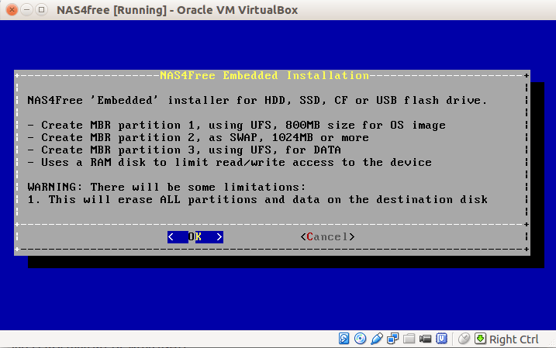Select Cancel in the installer dialog
The width and height of the screenshot is (556, 348).
(x=327, y=236)
